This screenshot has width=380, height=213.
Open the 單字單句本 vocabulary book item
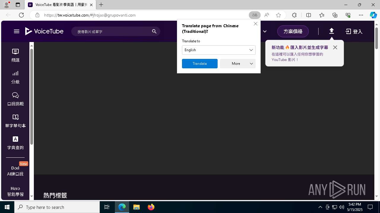pyautogui.click(x=15, y=121)
